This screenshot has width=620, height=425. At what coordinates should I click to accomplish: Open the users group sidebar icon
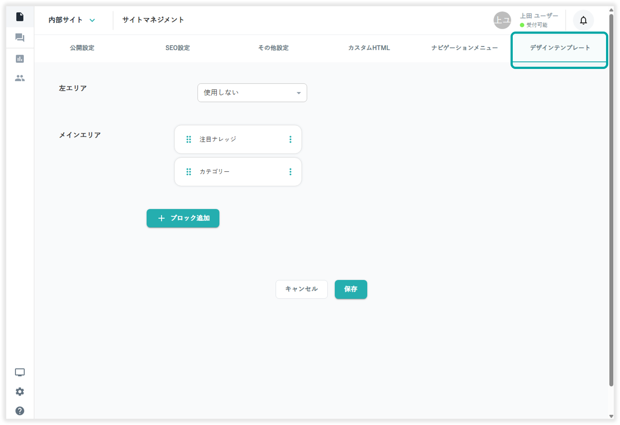[x=20, y=78]
